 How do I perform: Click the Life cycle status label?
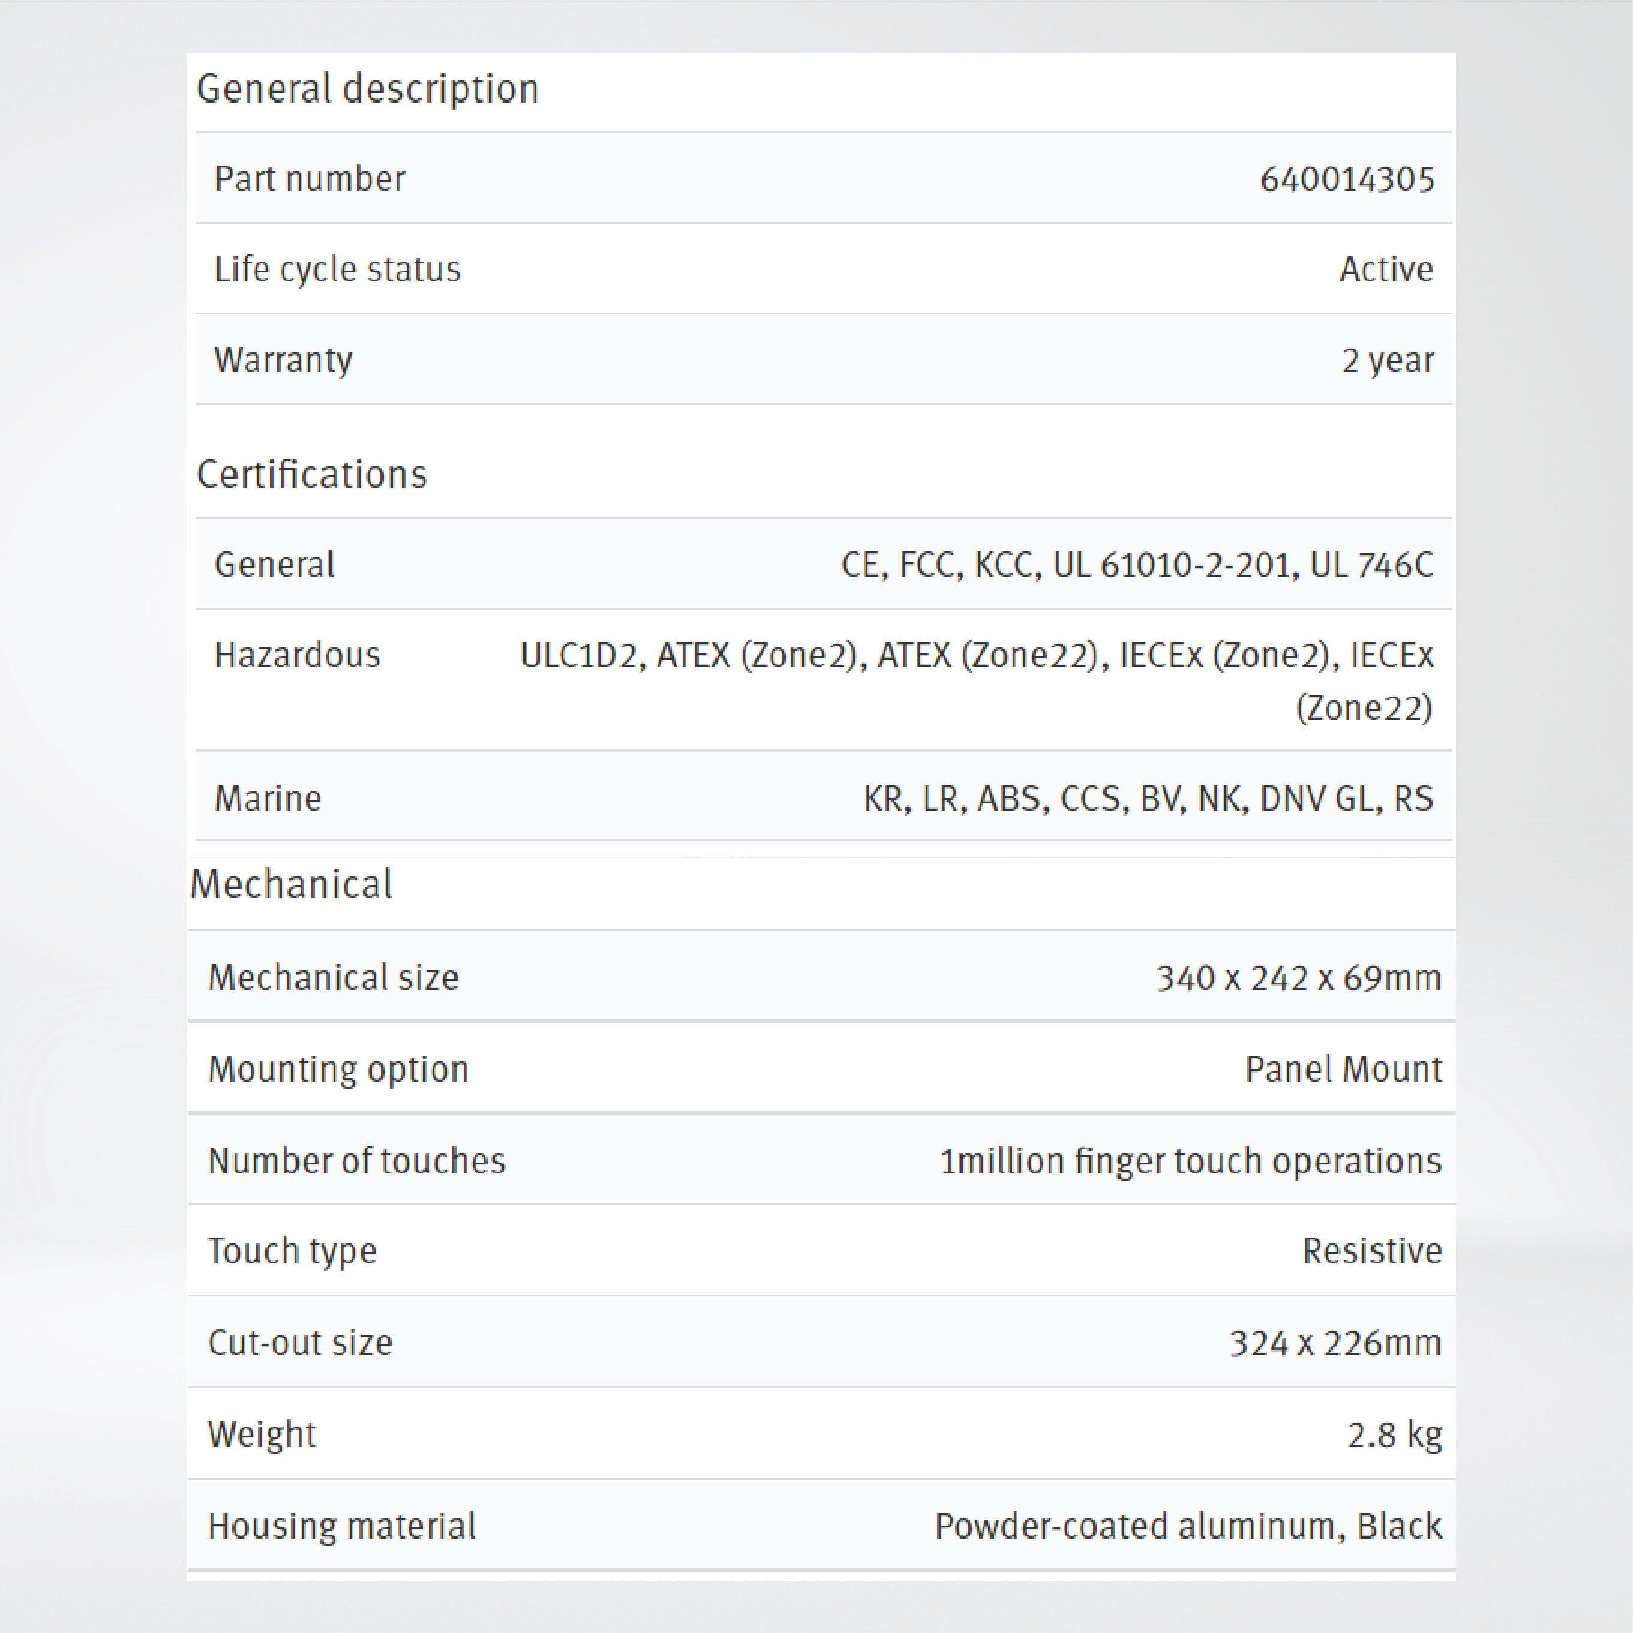tap(337, 269)
